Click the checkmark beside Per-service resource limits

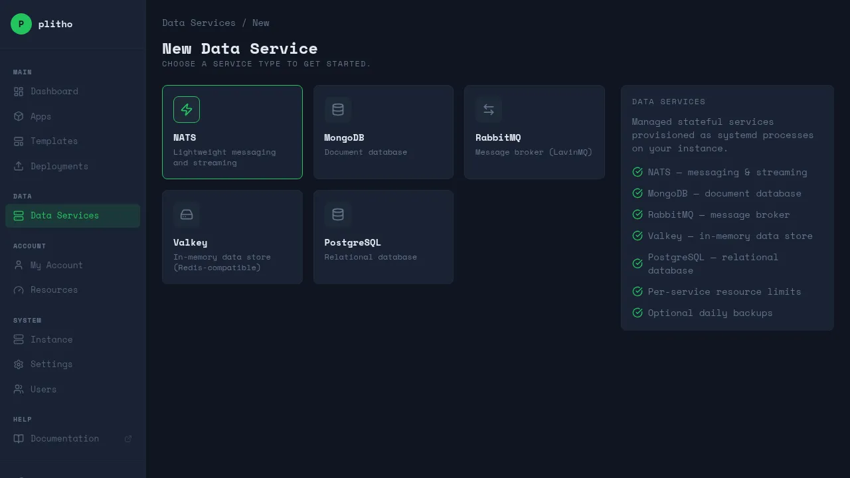click(637, 291)
